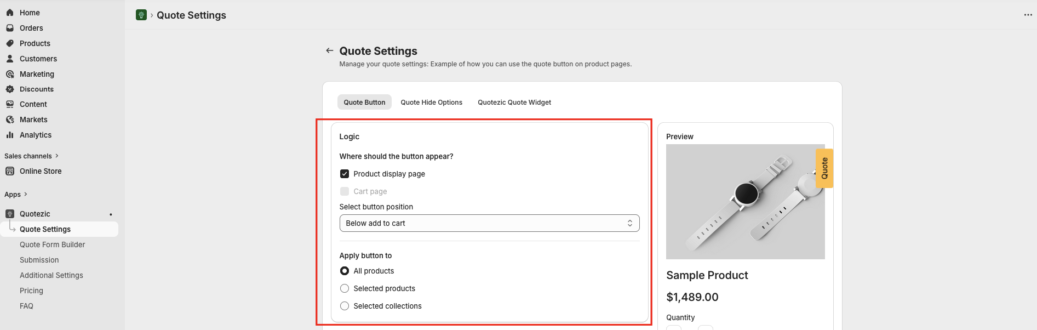1037x330 pixels.
Task: Click the Online Store icon
Action: pyautogui.click(x=10, y=171)
